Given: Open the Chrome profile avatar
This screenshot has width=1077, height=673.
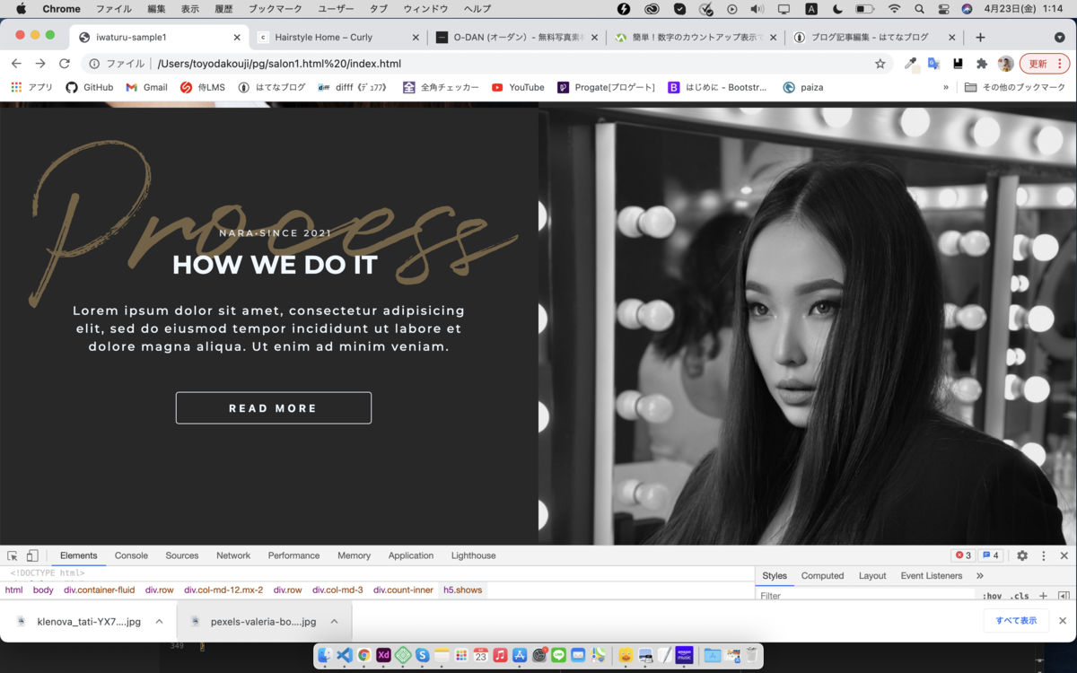Looking at the screenshot, I should pyautogui.click(x=1006, y=64).
